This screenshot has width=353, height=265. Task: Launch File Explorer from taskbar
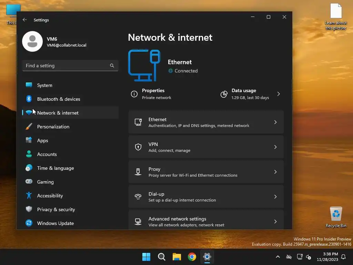click(x=177, y=257)
